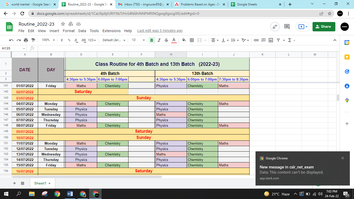This screenshot has height=199, width=354.
Task: Open Google Maps side panel
Action: point(347,101)
